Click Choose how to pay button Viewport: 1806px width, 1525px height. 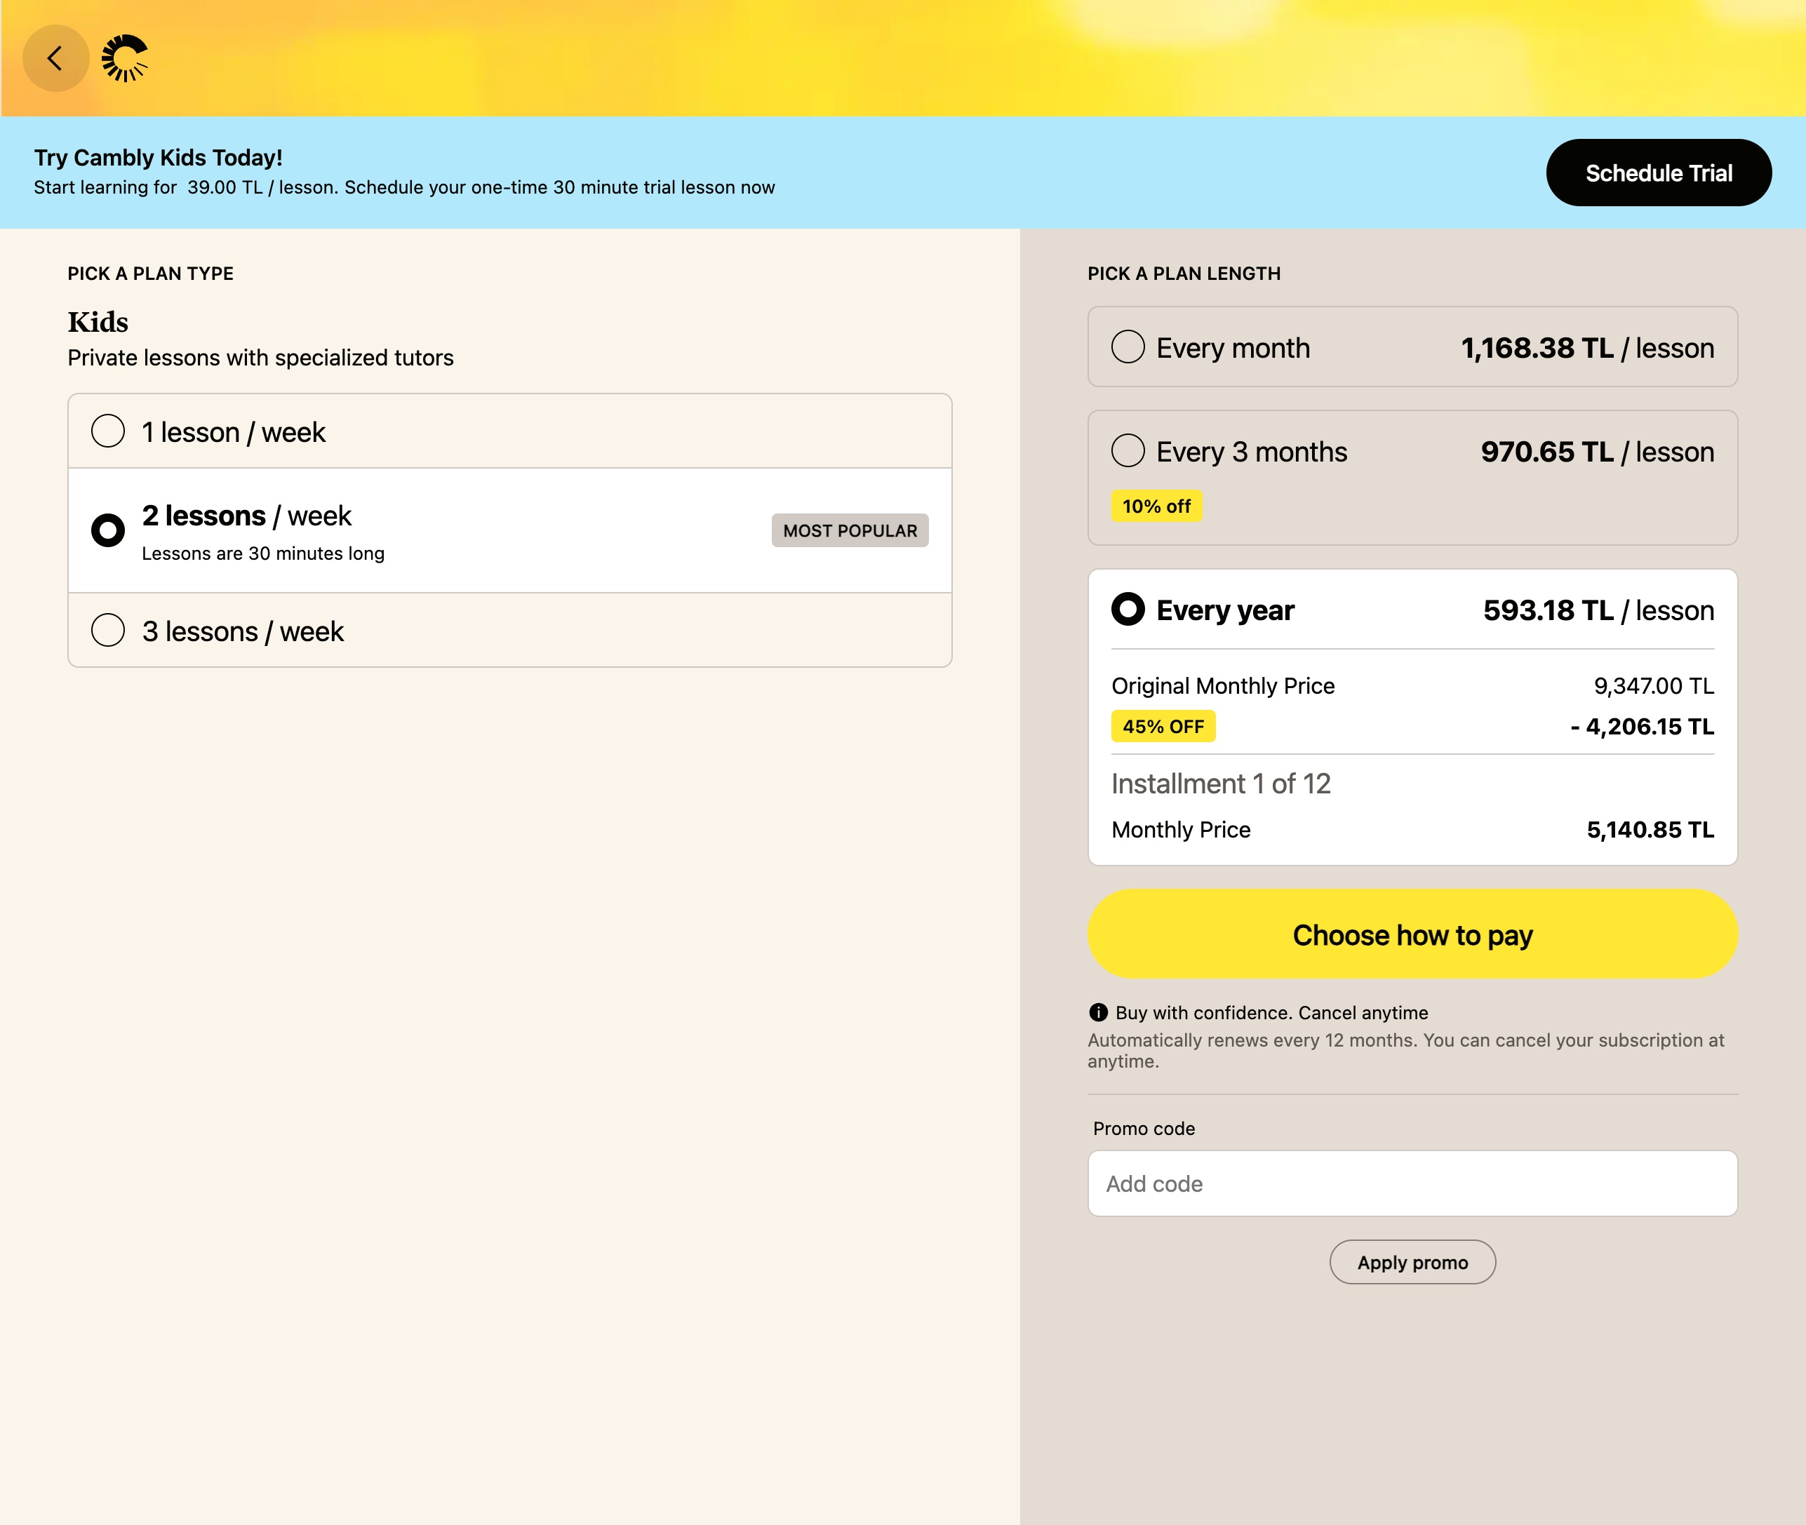1412,934
